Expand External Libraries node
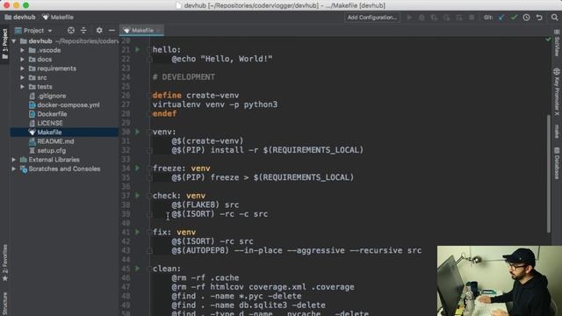This screenshot has width=562, height=316. pos(14,160)
